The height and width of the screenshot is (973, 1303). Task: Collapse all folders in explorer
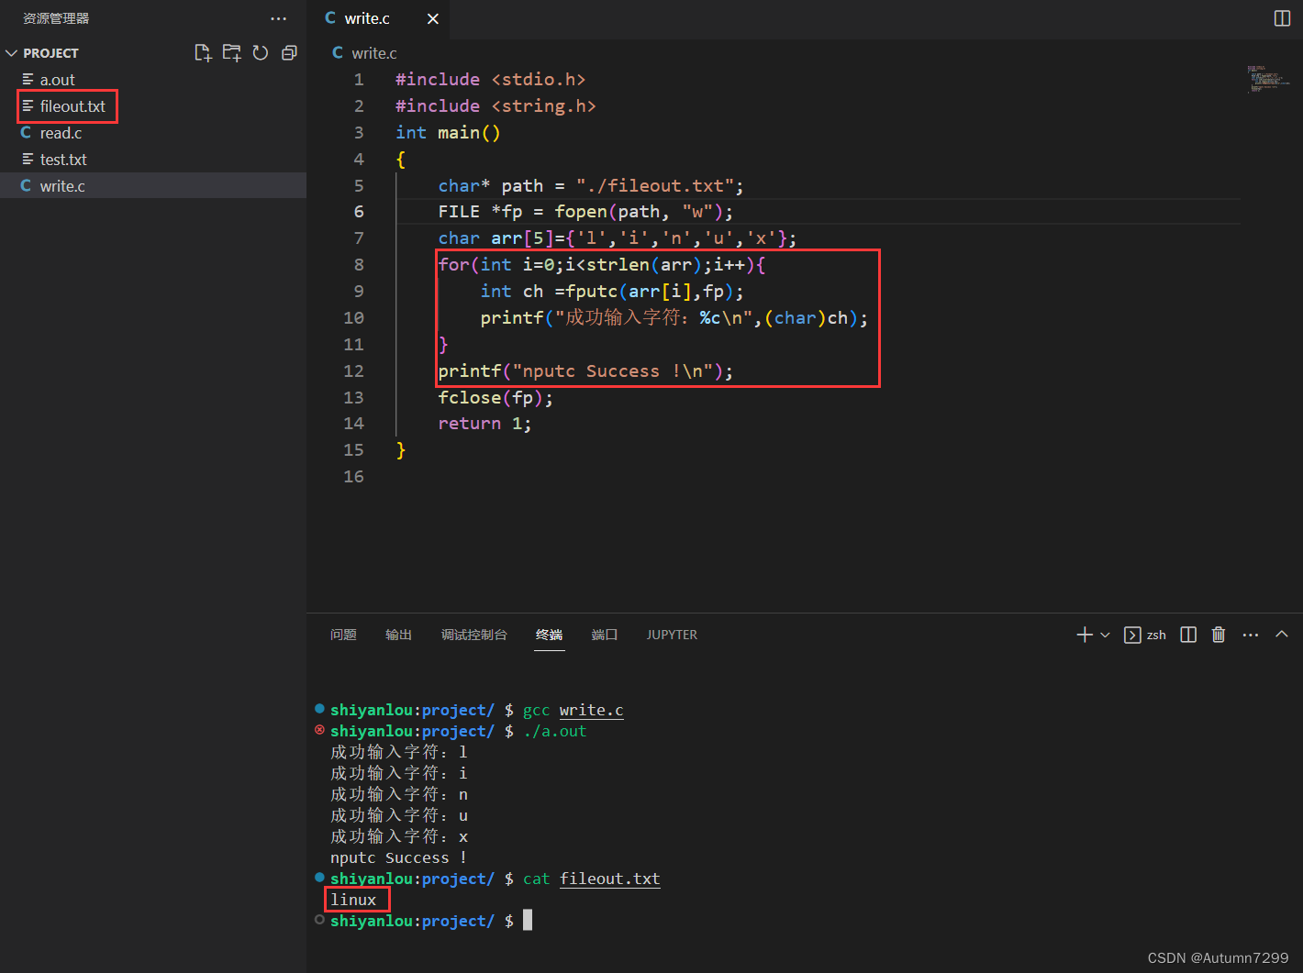point(289,53)
